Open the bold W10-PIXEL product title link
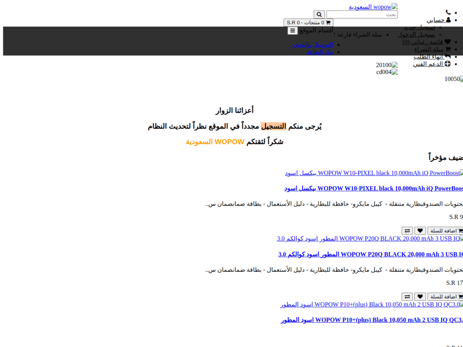This screenshot has width=463, height=347. (x=374, y=188)
